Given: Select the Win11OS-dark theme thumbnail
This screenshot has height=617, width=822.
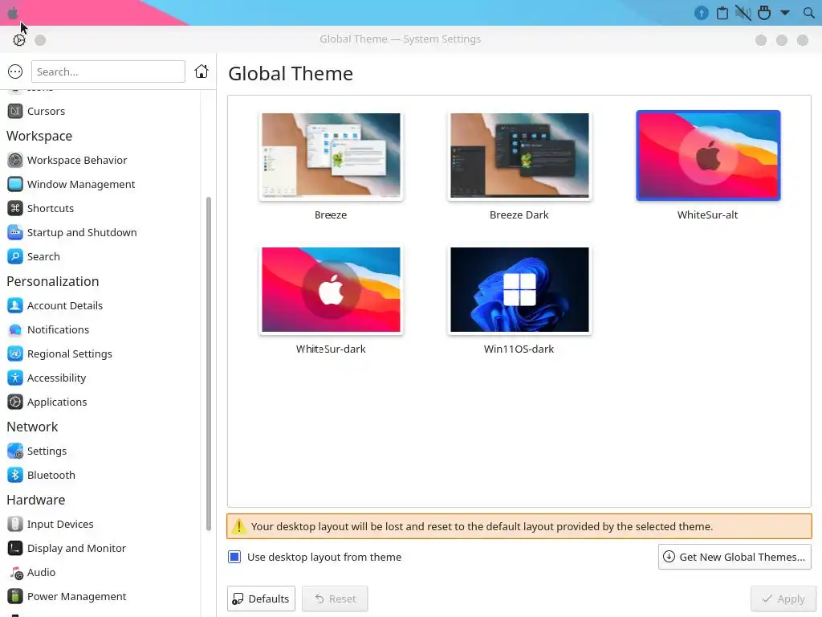Looking at the screenshot, I should coord(519,289).
